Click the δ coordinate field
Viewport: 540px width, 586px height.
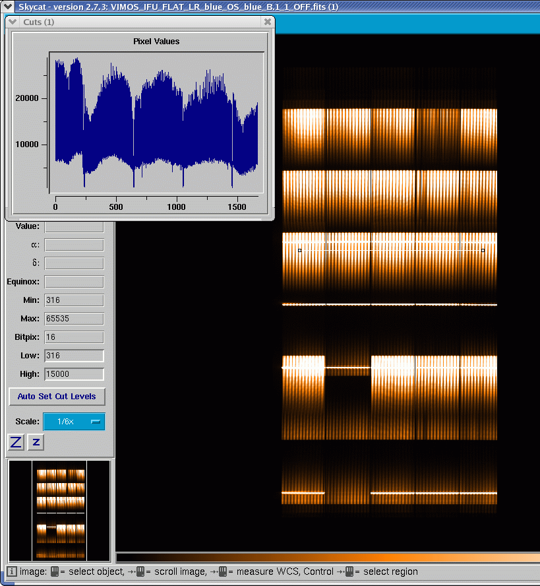(x=75, y=263)
